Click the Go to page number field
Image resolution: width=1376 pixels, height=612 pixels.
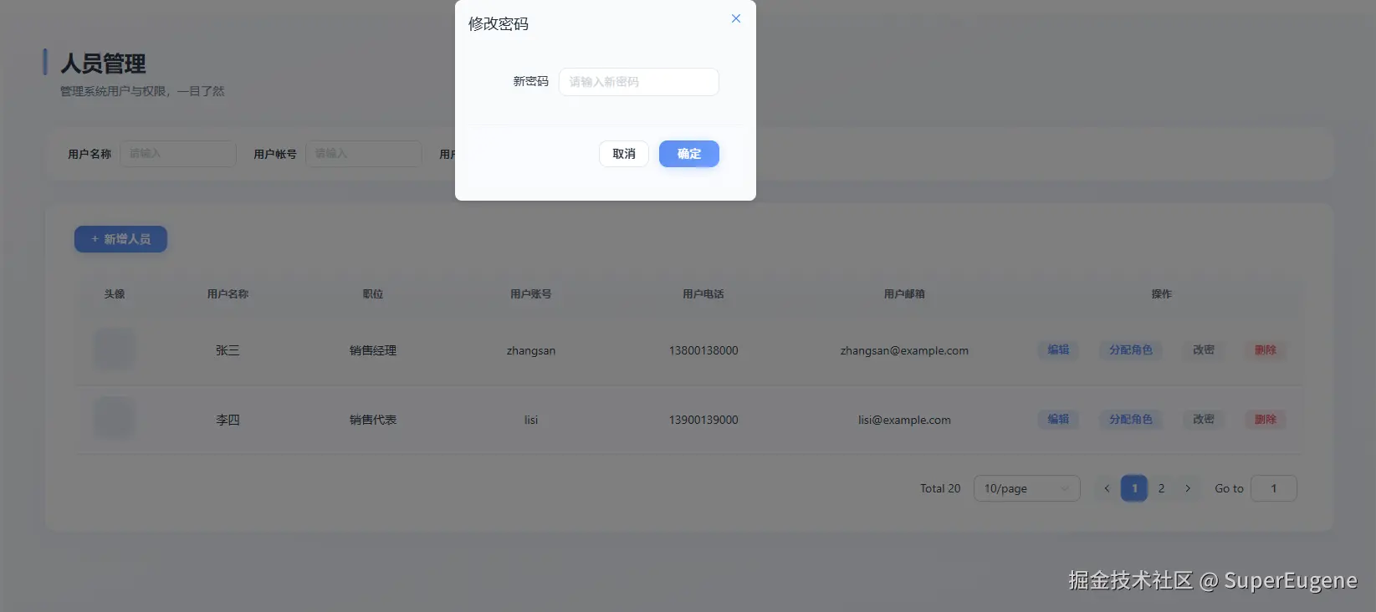[x=1274, y=488]
